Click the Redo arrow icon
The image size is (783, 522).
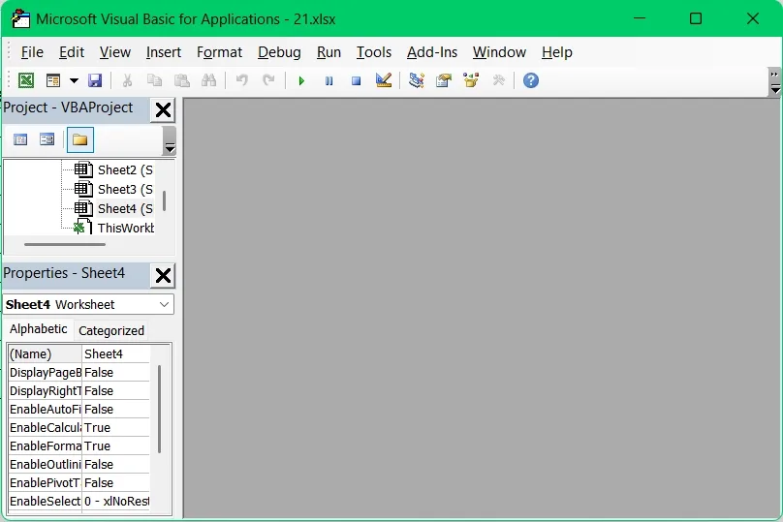tap(268, 80)
